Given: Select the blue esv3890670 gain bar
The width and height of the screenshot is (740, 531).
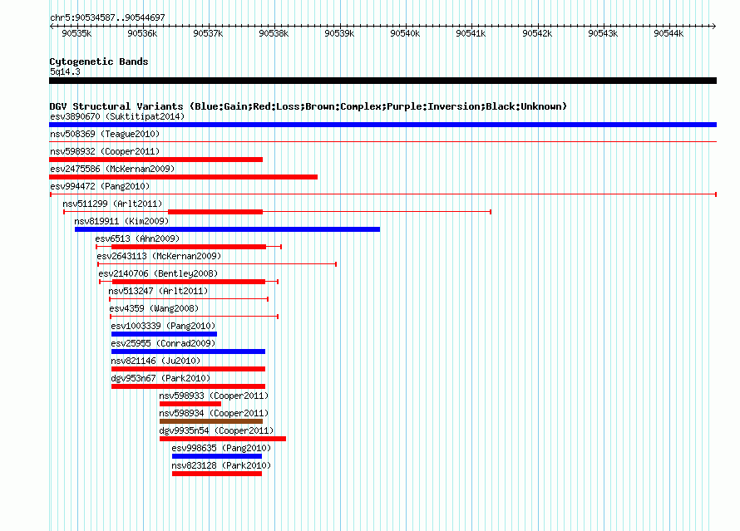Looking at the screenshot, I should tap(382, 125).
